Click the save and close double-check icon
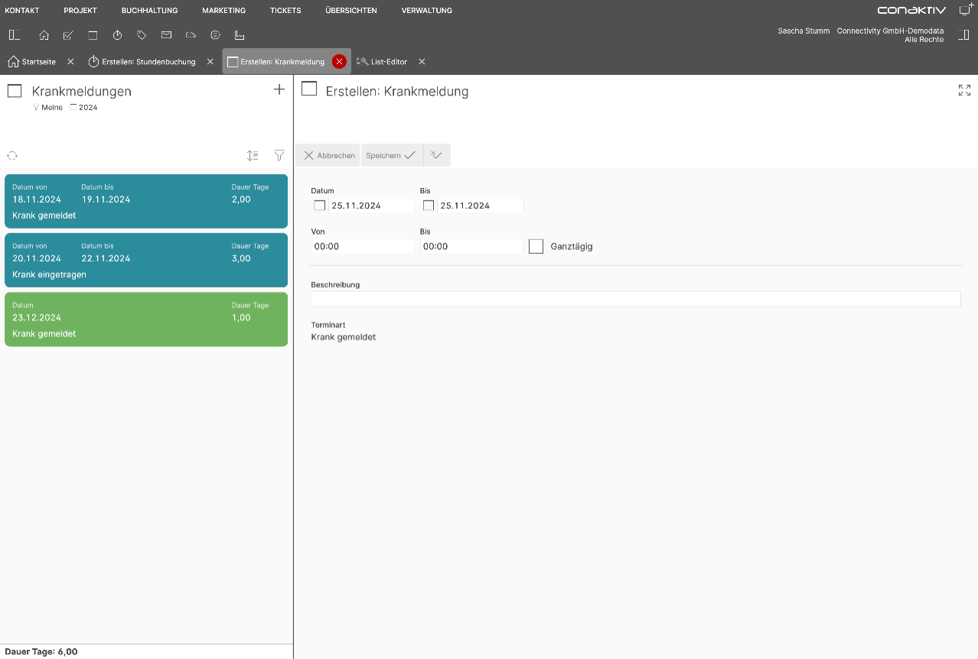The width and height of the screenshot is (978, 659). [x=437, y=155]
